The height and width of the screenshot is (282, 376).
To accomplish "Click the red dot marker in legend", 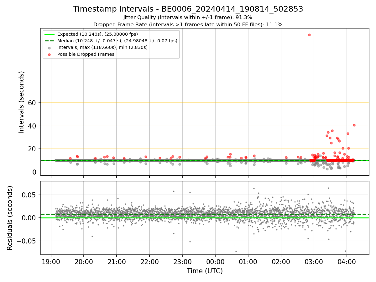I will point(50,54).
